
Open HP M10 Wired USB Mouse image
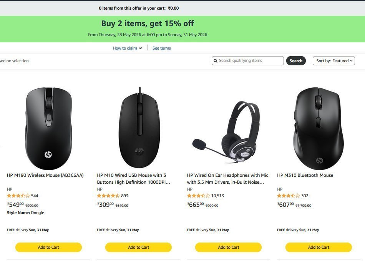point(139,128)
